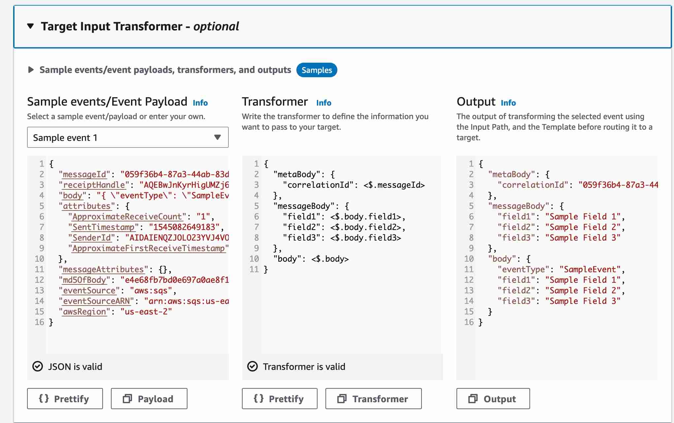The image size is (674, 423).
Task: Click the blue Samples badge
Action: (x=316, y=70)
